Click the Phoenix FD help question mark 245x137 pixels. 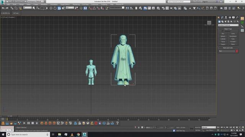pos(118,123)
